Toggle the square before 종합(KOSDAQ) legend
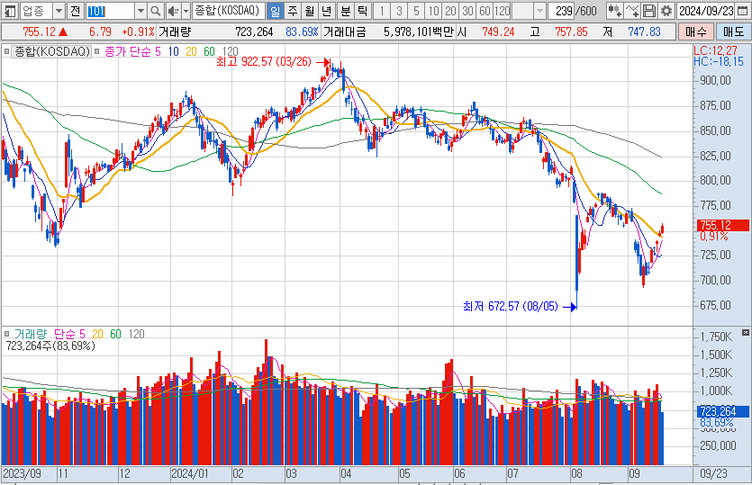Viewport: 752px width, 485px height. 7,51
